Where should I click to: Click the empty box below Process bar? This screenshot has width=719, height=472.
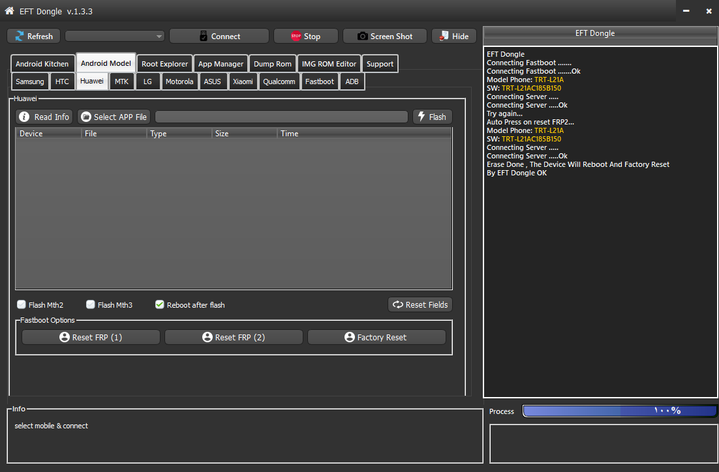(604, 443)
